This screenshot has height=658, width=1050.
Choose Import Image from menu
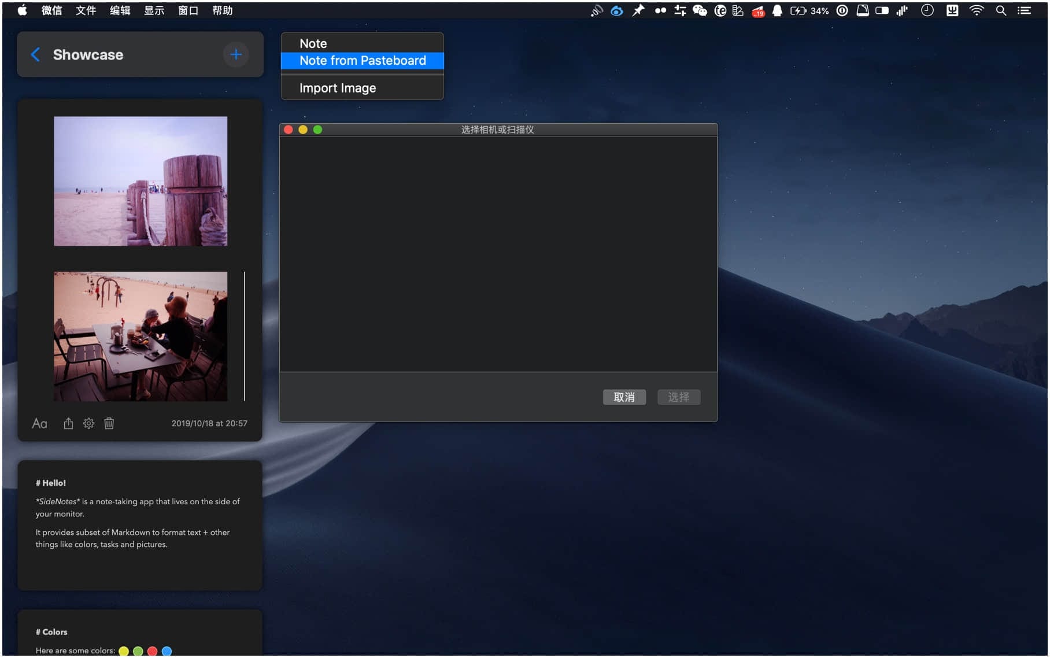point(338,88)
